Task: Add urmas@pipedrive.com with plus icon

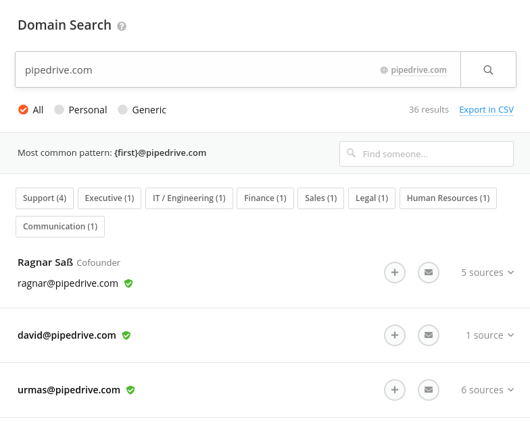Action: coord(395,390)
